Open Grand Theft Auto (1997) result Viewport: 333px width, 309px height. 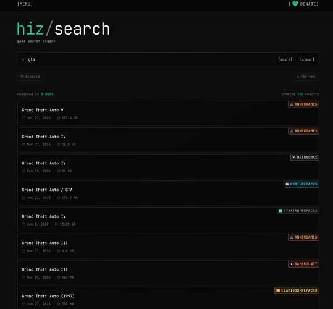168,298
